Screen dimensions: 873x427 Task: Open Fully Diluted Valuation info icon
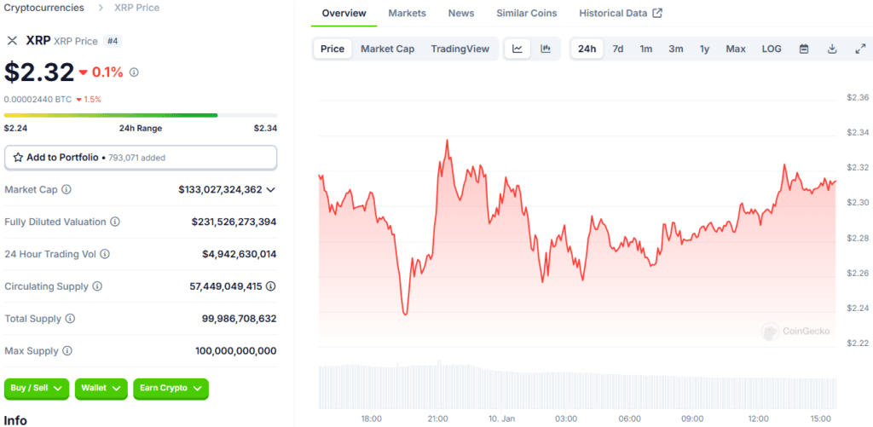[115, 222]
